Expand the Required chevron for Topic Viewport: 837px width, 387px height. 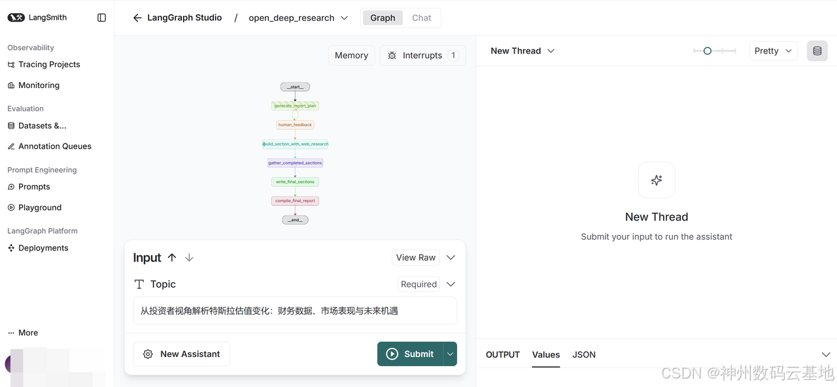(x=451, y=285)
